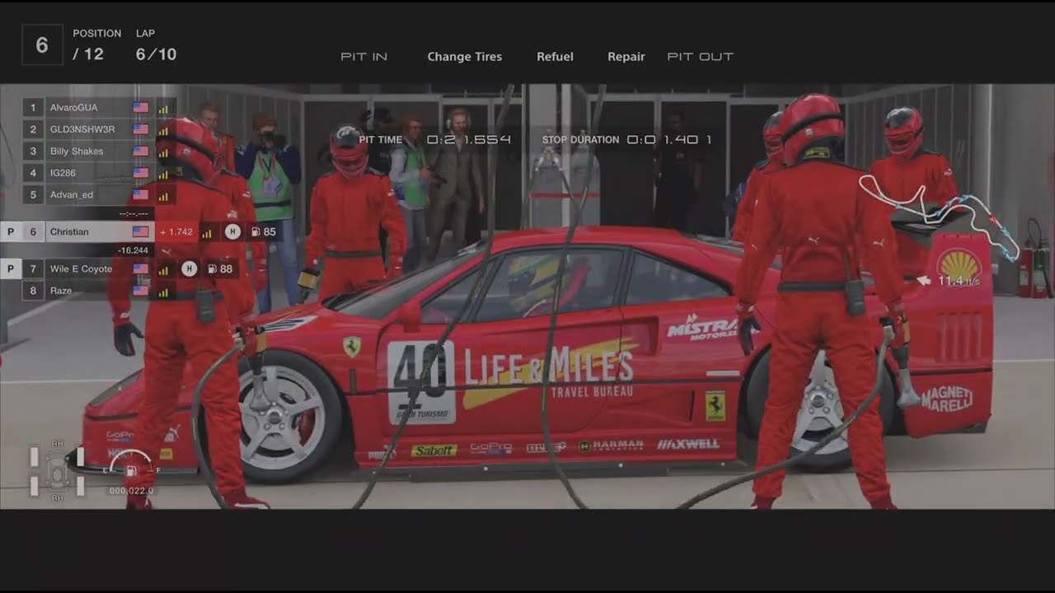Click the leaderboard row for AlvaroGUA
The height and width of the screenshot is (593, 1055).
[99, 108]
